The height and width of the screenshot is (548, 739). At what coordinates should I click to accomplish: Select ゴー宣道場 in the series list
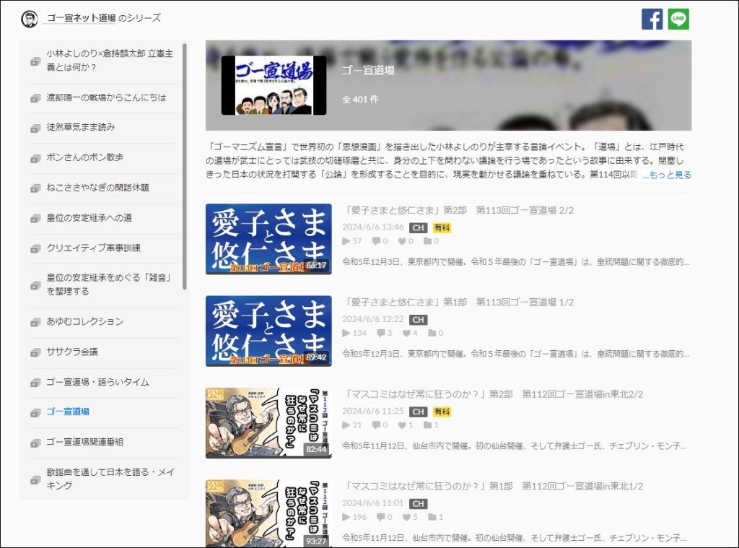[67, 412]
